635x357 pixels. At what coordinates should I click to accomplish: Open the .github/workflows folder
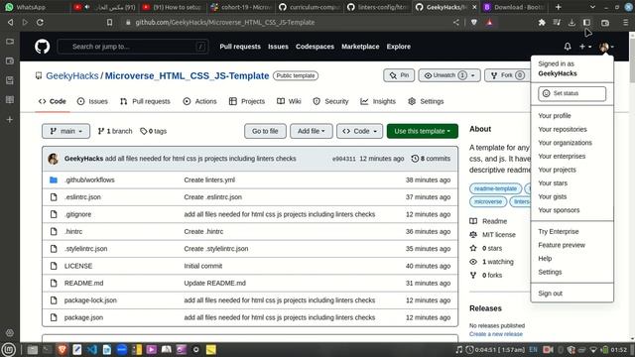(x=89, y=180)
